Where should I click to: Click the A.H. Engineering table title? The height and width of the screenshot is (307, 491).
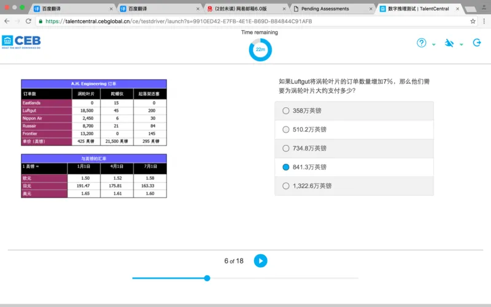(94, 84)
